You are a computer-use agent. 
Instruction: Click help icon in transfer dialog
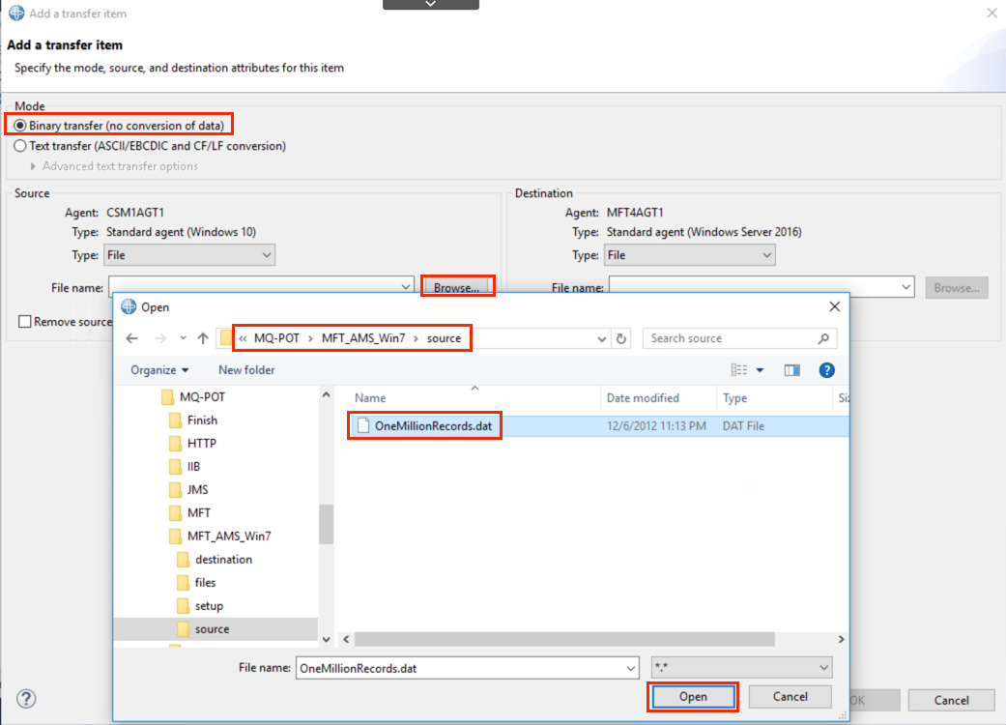26,699
